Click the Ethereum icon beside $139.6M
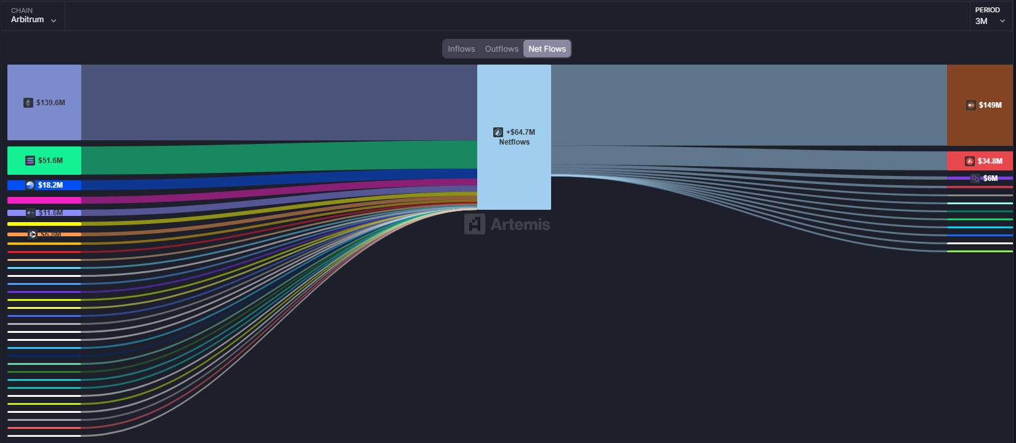 pyautogui.click(x=28, y=103)
